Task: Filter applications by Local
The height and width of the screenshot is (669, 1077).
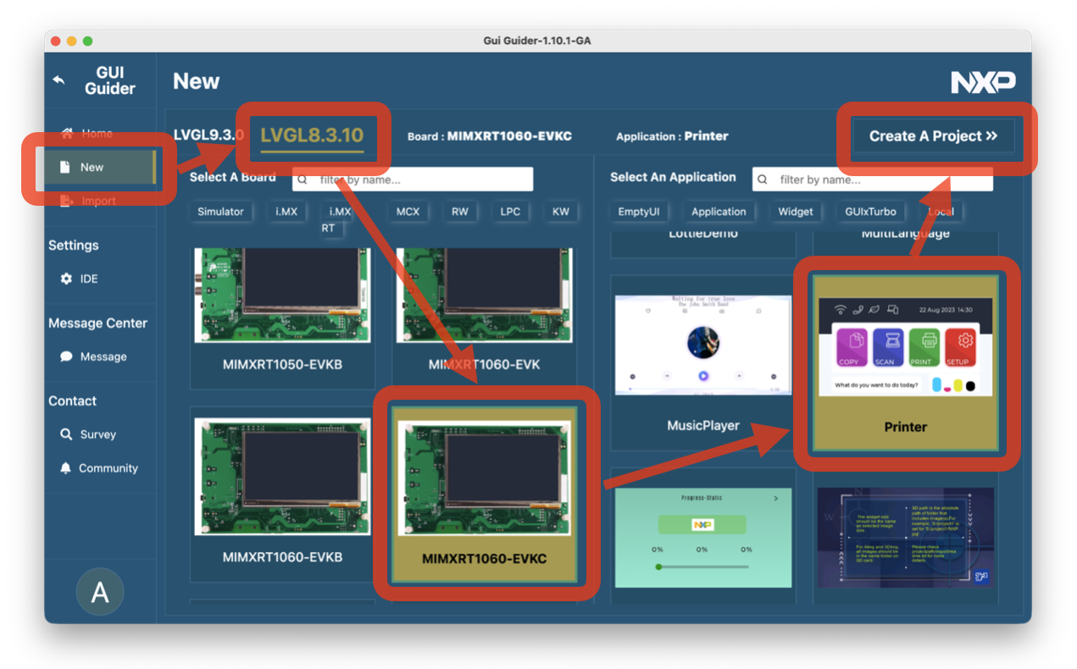Action: (941, 212)
